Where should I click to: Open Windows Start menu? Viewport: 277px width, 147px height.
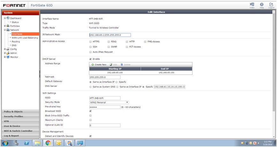5,143
